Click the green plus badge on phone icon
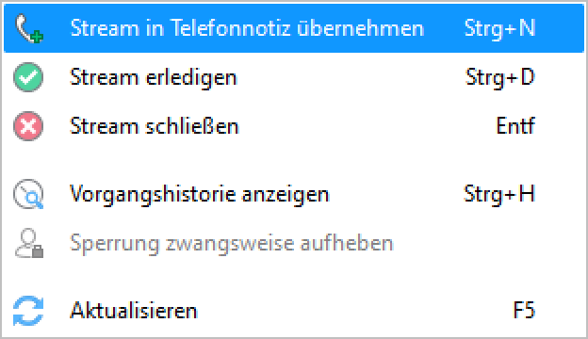The width and height of the screenshot is (588, 339). (38, 37)
